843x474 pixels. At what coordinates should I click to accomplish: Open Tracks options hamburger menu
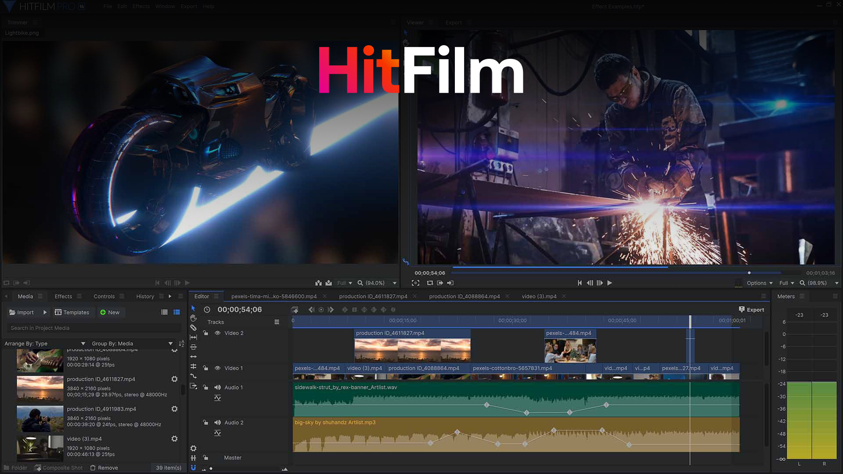pos(277,322)
